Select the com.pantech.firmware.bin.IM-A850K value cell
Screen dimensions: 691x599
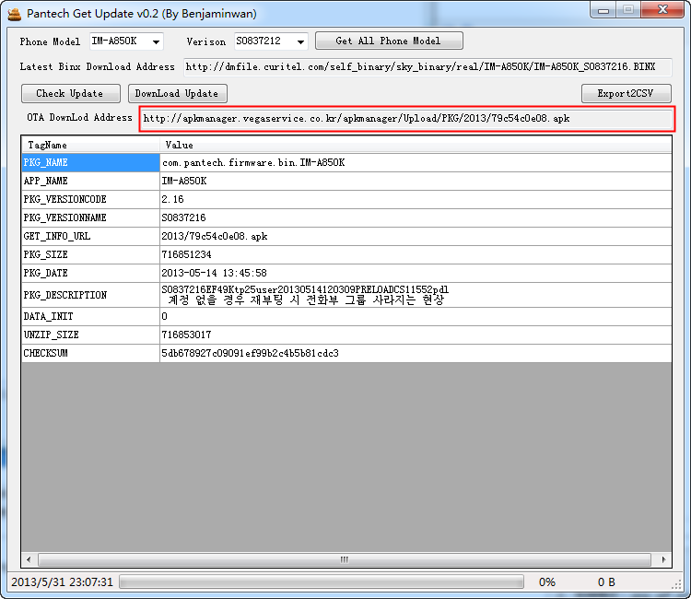pos(416,162)
